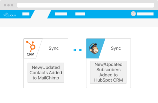Viewport: 158px width, 103px height.
Task: Click the leftmost window control dot
Action: click(5, 5)
